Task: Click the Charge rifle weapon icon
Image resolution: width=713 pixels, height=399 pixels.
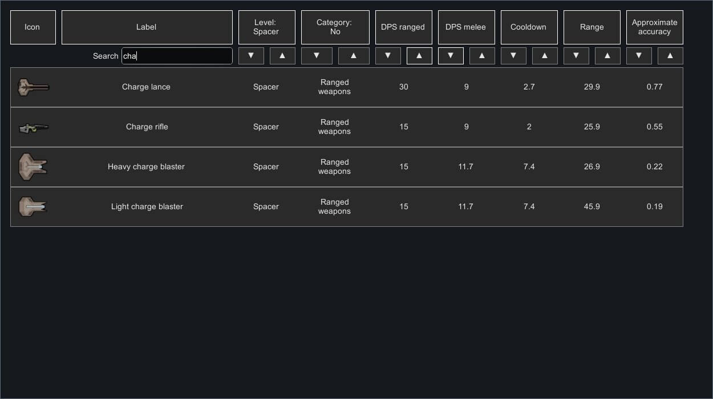Action: click(33, 128)
